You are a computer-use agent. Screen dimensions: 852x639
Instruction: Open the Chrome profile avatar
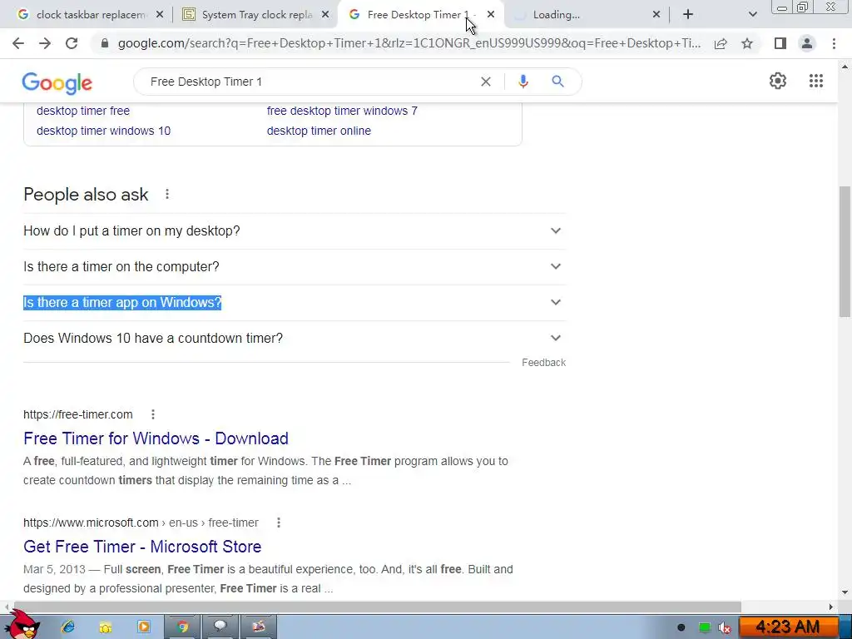point(807,43)
